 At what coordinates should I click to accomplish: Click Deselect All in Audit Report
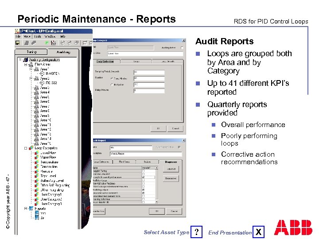click(x=171, y=178)
